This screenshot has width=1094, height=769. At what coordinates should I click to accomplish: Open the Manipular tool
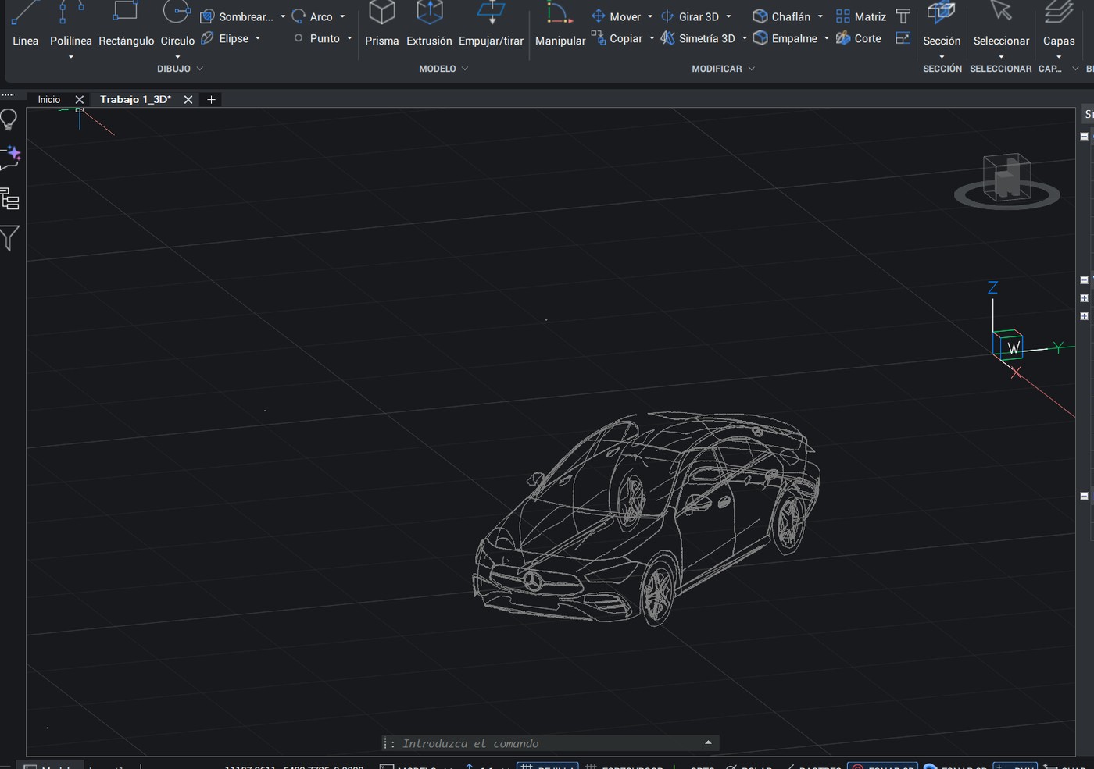pyautogui.click(x=560, y=23)
